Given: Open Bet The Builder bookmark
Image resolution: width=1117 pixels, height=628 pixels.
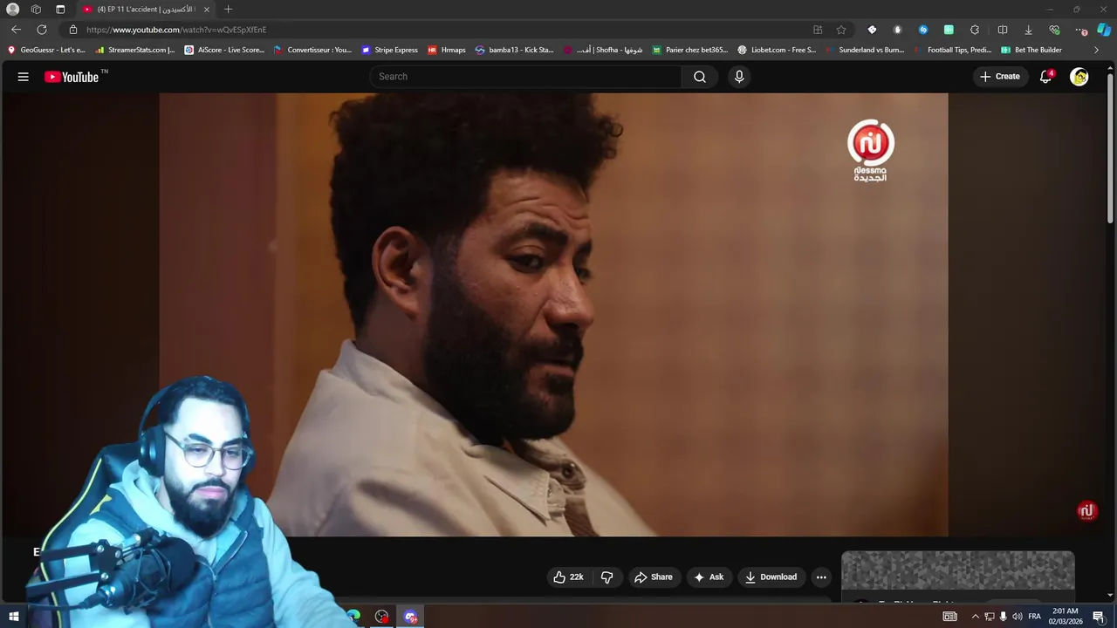Looking at the screenshot, I should 1031,50.
